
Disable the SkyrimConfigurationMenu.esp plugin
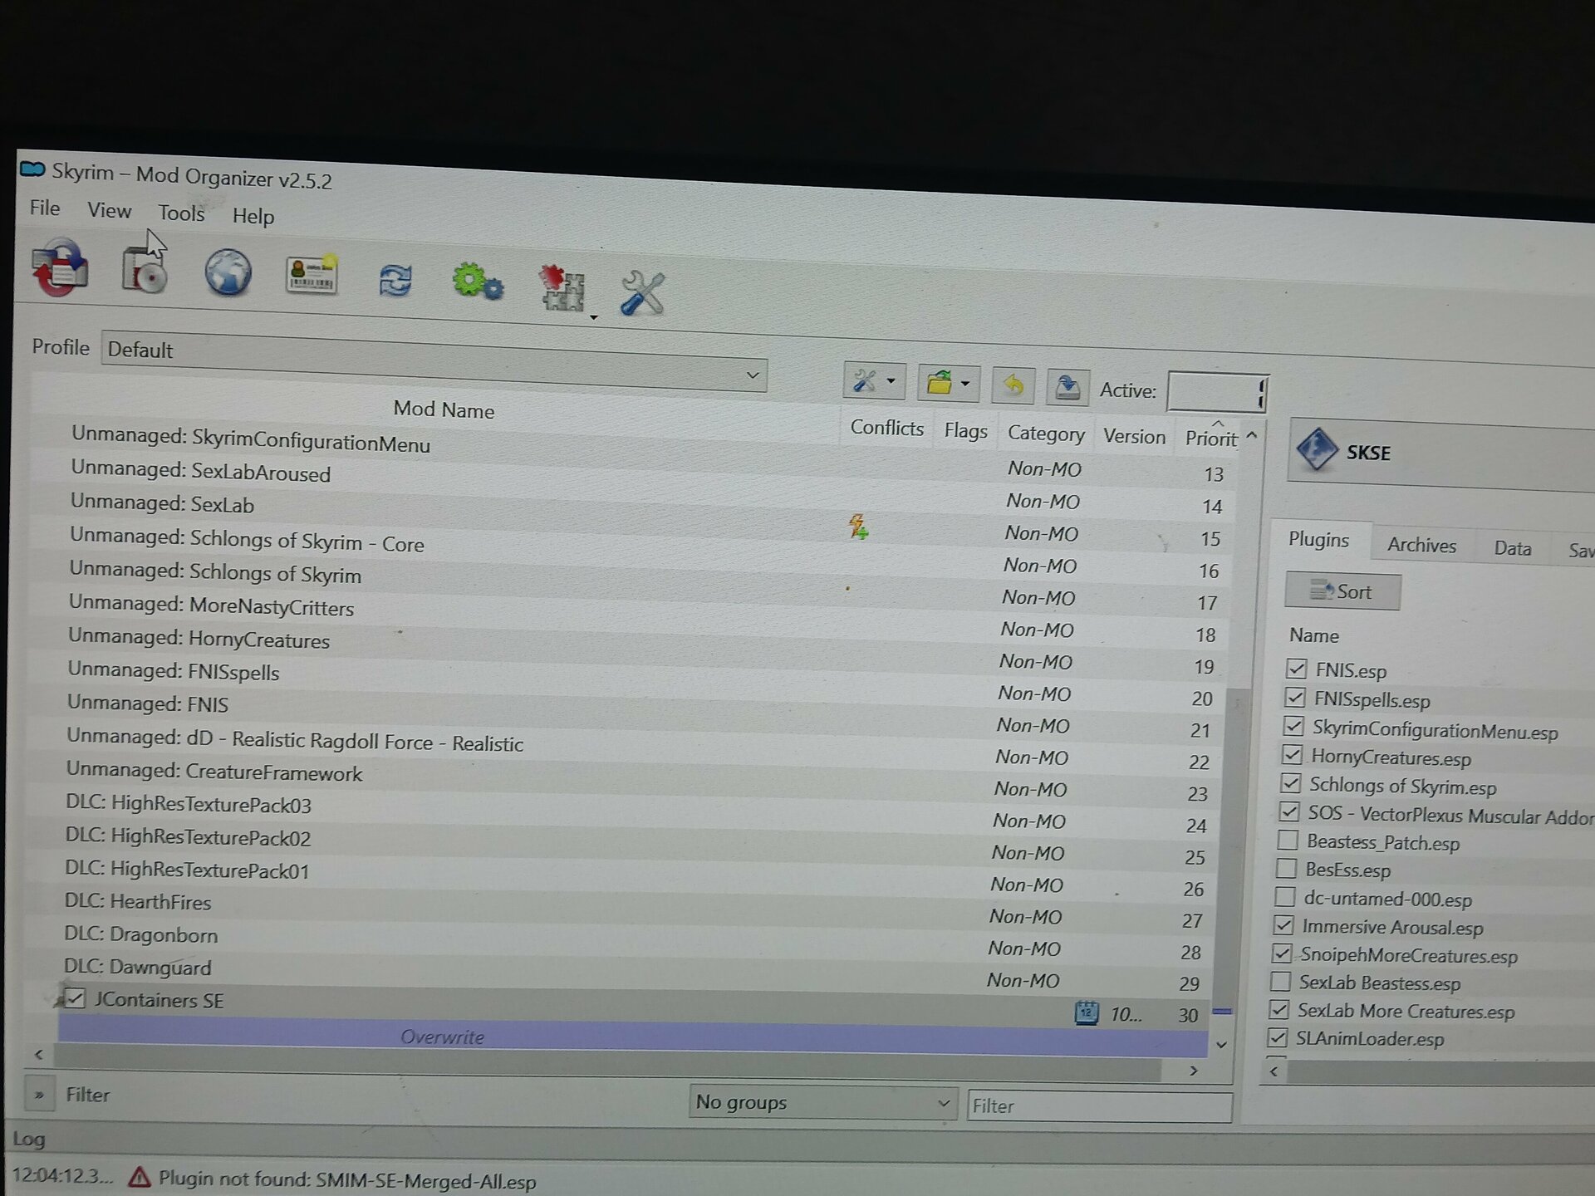pos(1293,726)
